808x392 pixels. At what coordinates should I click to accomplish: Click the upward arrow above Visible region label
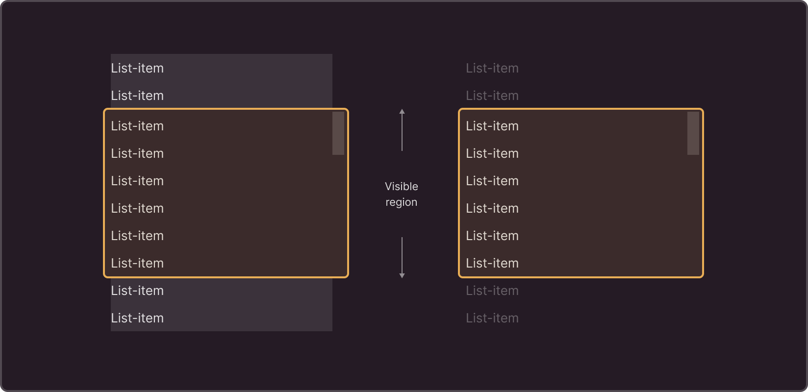pos(402,130)
